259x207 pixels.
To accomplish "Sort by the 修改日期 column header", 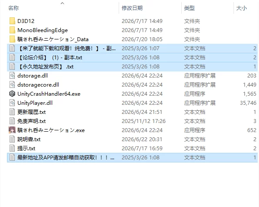I will pos(132,8).
